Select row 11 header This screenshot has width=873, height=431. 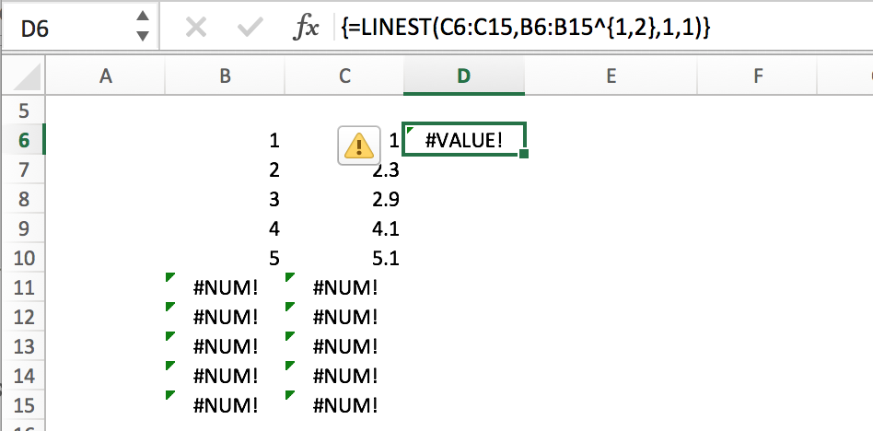pos(23,287)
